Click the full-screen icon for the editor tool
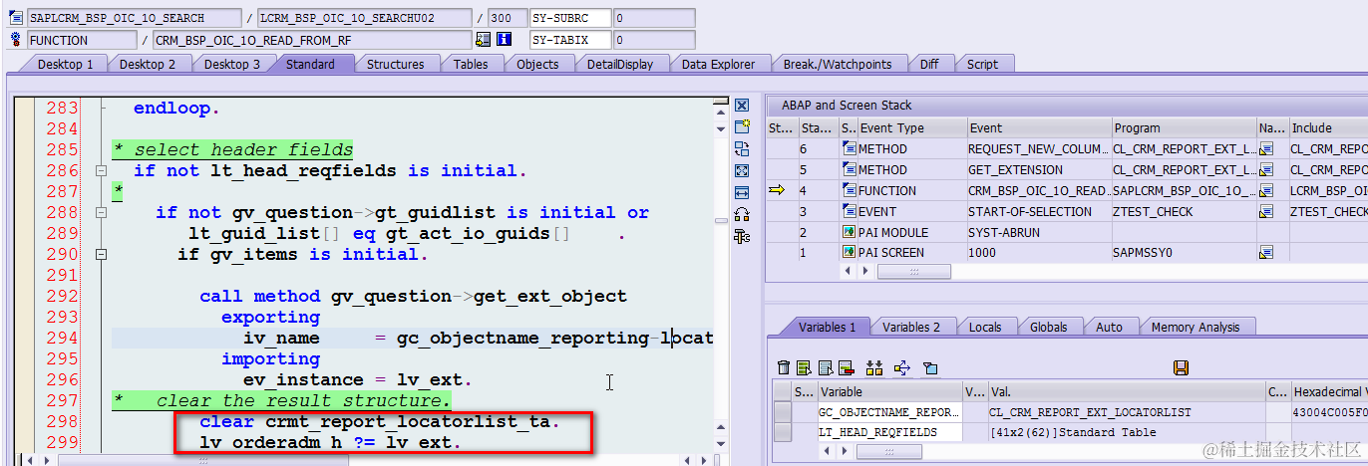This screenshot has width=1368, height=466. [x=741, y=170]
